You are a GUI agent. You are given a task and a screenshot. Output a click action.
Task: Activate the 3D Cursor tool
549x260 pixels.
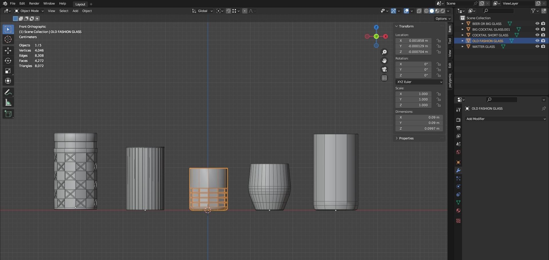(x=8, y=39)
